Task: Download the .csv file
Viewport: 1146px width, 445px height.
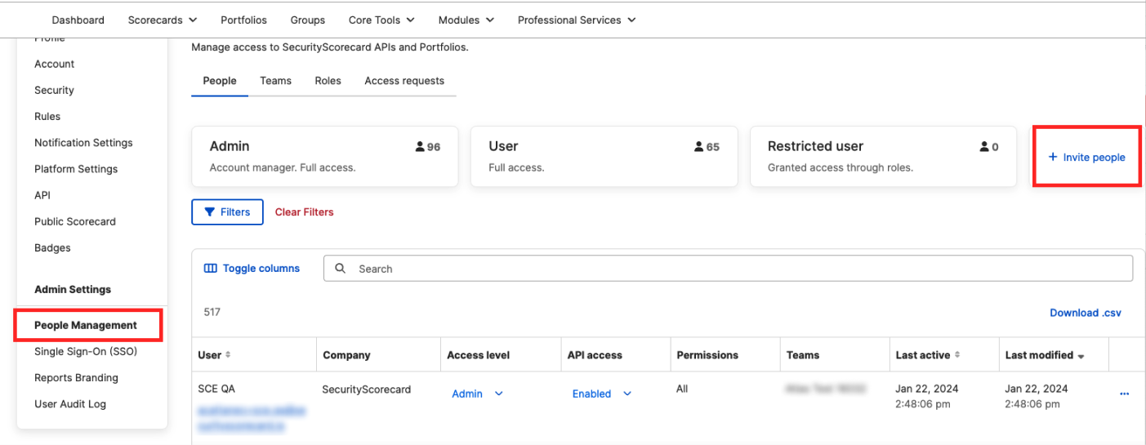Action: [1086, 313]
